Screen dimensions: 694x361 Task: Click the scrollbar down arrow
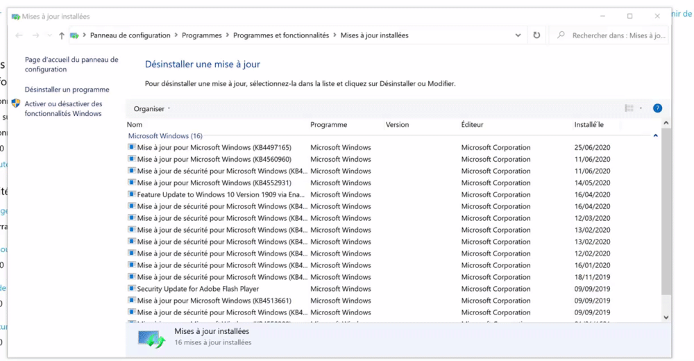(x=666, y=317)
